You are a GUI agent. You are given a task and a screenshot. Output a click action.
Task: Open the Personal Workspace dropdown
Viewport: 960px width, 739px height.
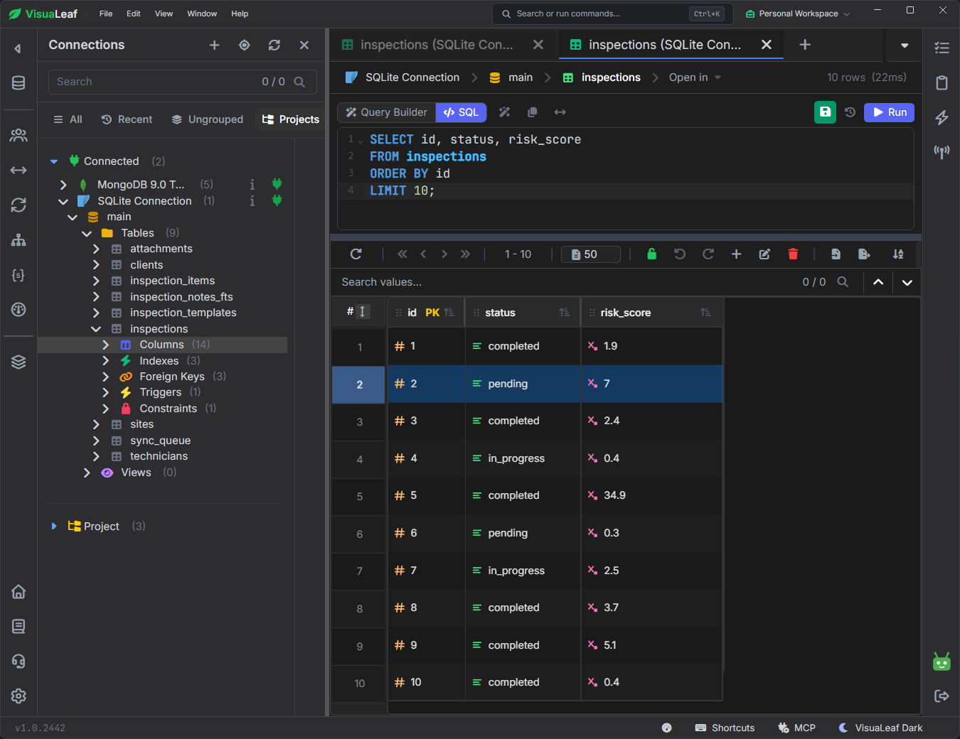(798, 14)
